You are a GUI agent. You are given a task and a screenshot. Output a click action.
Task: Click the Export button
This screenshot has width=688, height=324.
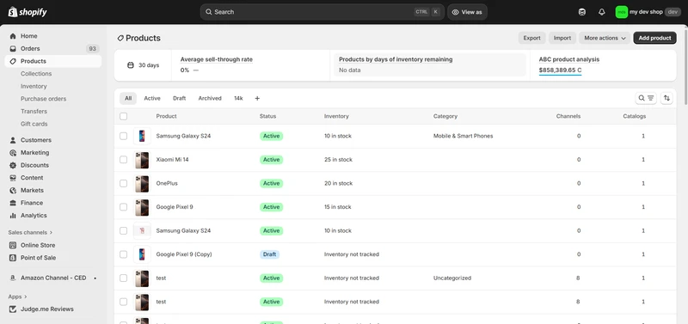pyautogui.click(x=531, y=38)
